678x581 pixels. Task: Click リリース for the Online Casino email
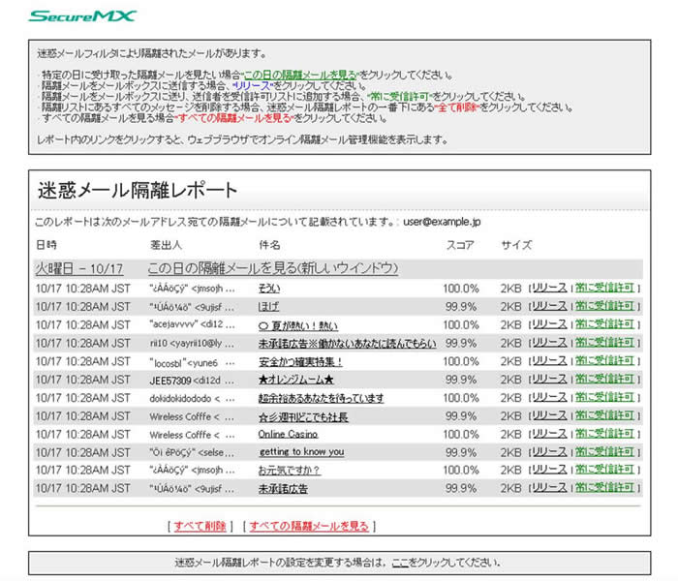[549, 434]
